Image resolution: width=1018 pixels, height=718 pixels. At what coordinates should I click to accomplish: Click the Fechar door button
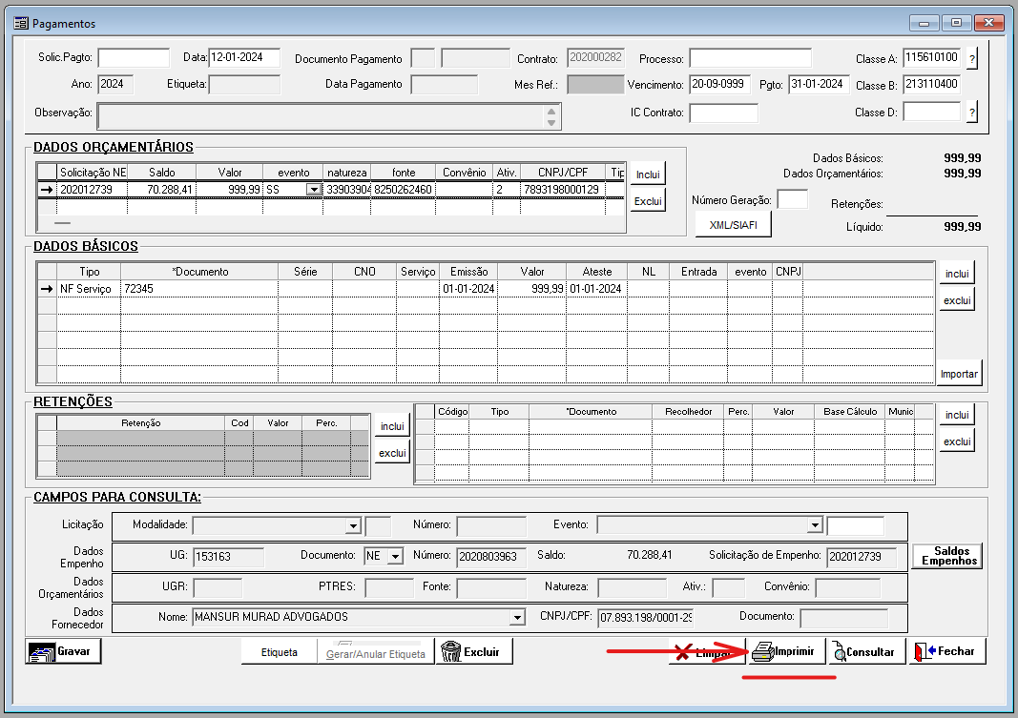(x=946, y=651)
